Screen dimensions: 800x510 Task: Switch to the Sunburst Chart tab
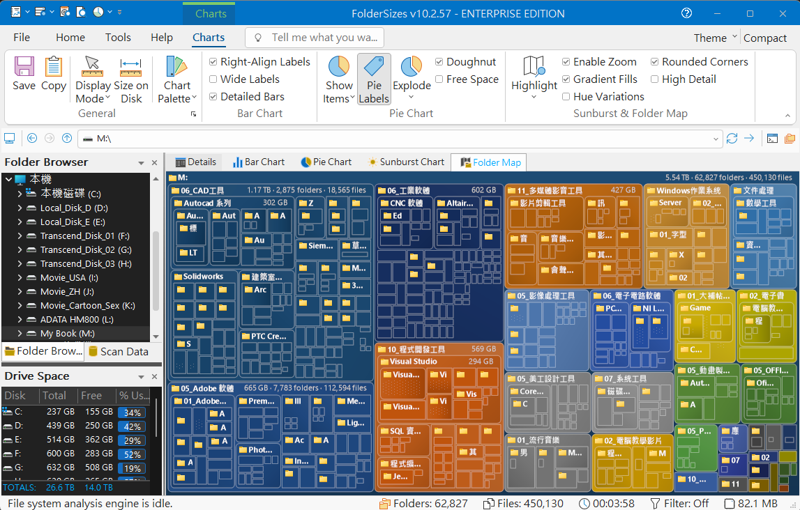coord(405,162)
